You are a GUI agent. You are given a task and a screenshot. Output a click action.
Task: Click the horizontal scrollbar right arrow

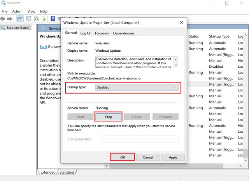(x=240, y=166)
